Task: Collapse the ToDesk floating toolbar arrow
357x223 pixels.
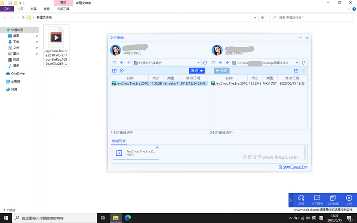Action: [x=291, y=200]
